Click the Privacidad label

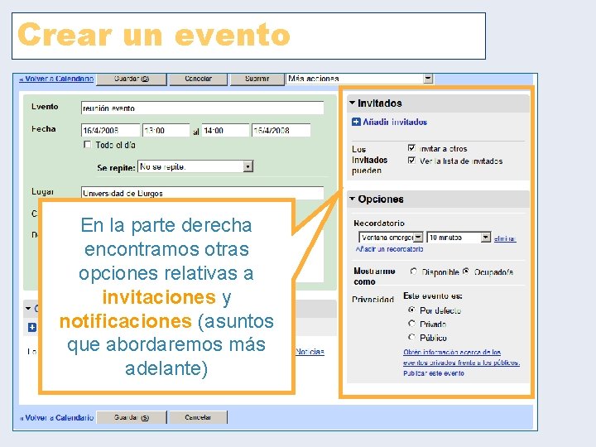click(372, 300)
